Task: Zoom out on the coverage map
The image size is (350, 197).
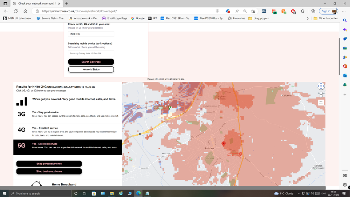Action: click(321, 96)
